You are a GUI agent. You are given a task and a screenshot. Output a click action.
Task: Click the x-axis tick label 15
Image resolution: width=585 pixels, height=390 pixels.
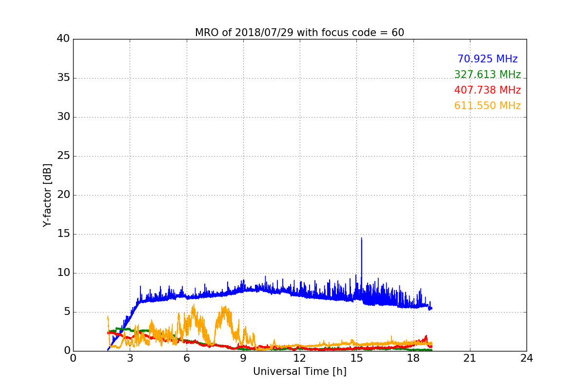click(356, 358)
